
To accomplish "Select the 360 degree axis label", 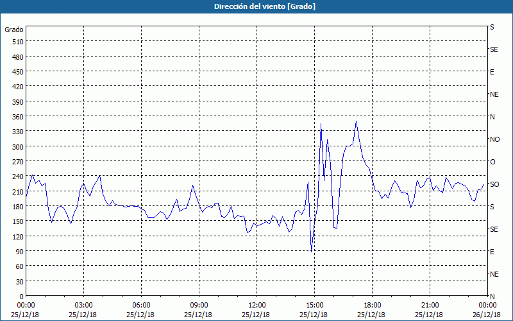I will coord(18,117).
